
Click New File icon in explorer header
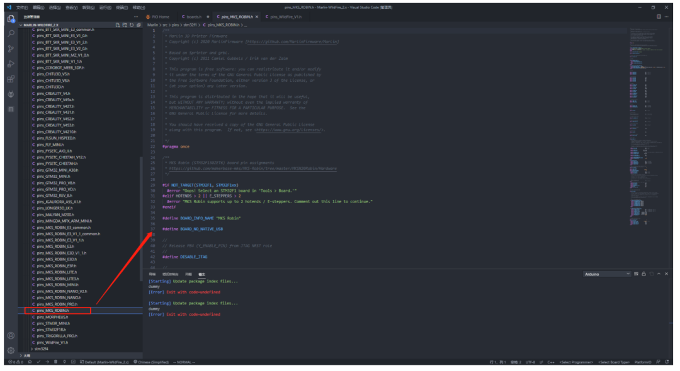point(118,25)
